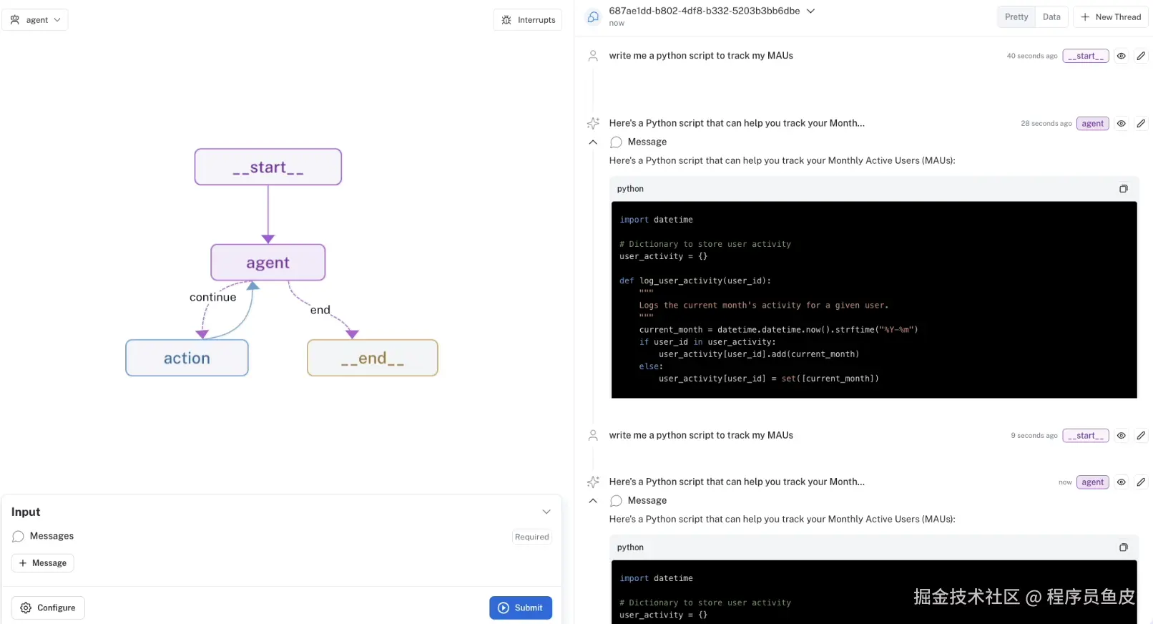Start a New Thread
The width and height of the screenshot is (1153, 624).
click(1110, 17)
